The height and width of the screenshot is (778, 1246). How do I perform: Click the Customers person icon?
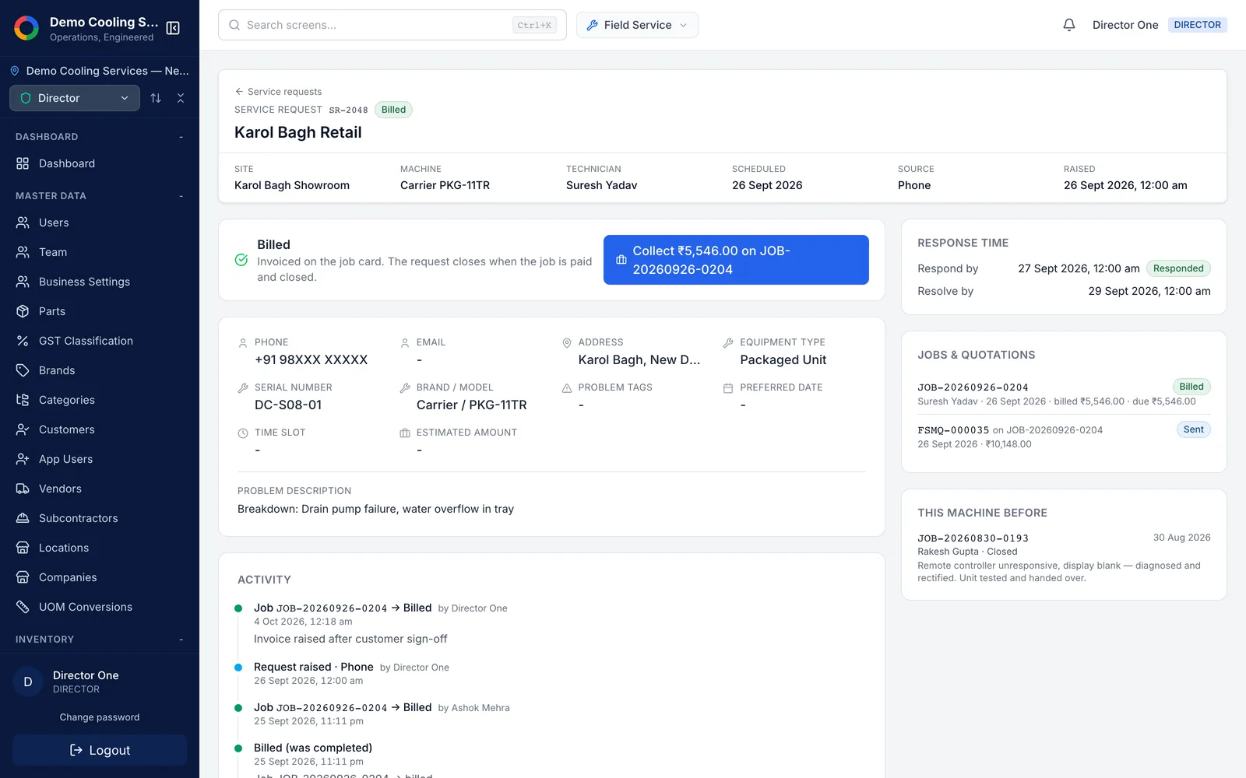coord(23,429)
